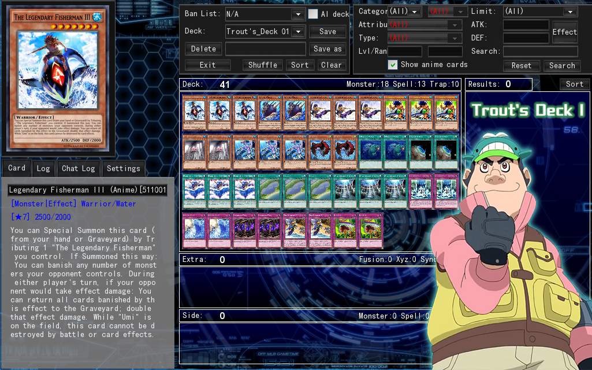Exit the deck editor

[208, 65]
